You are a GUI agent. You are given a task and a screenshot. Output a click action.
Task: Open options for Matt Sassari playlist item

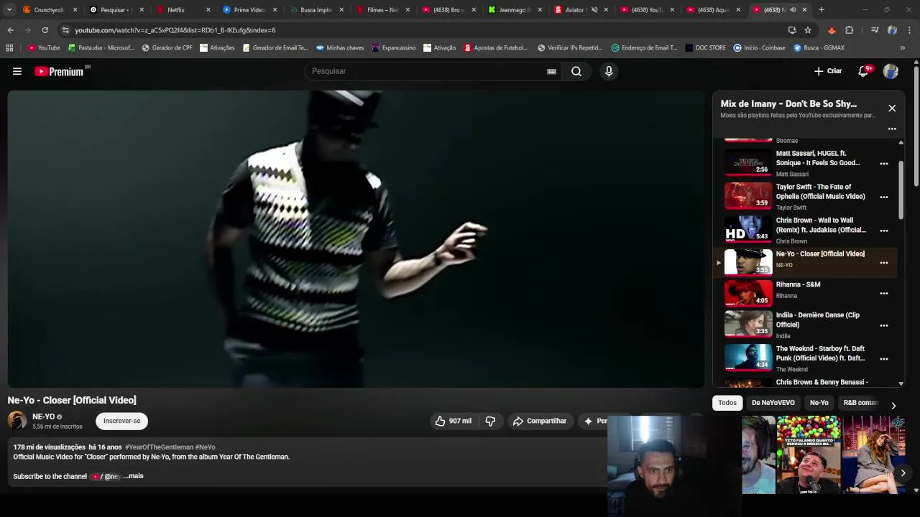[884, 164]
